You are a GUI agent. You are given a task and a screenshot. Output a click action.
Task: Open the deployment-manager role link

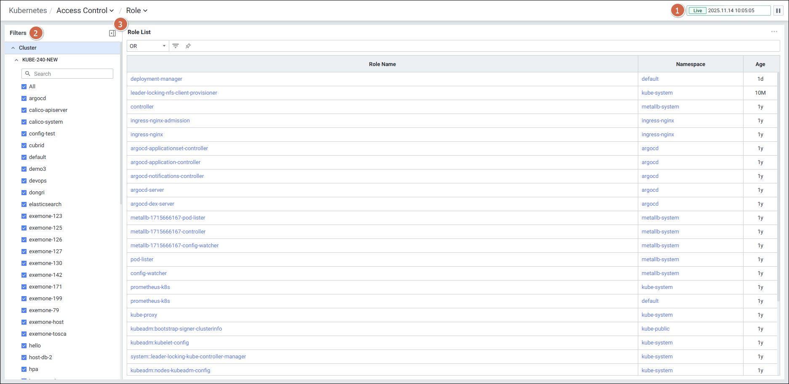coord(156,79)
